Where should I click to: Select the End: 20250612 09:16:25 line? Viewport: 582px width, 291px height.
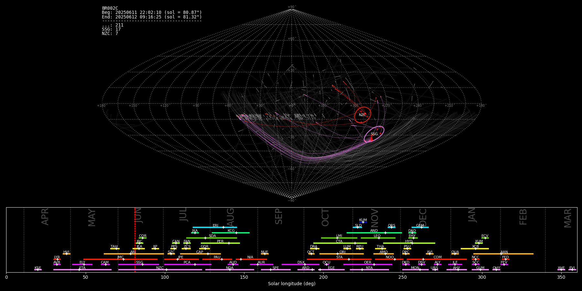click(x=152, y=17)
